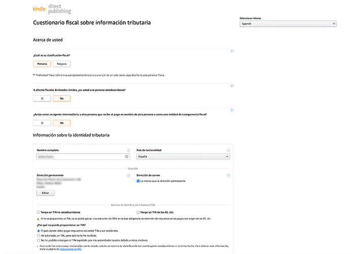Image resolution: width=355 pixels, height=254 pixels.
Task: Select 'He solicitado un TIN, pero aún no lo he recibido'
Action: pyautogui.click(x=39, y=236)
